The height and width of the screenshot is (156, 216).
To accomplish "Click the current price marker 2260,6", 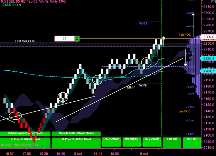I will point(208,37).
